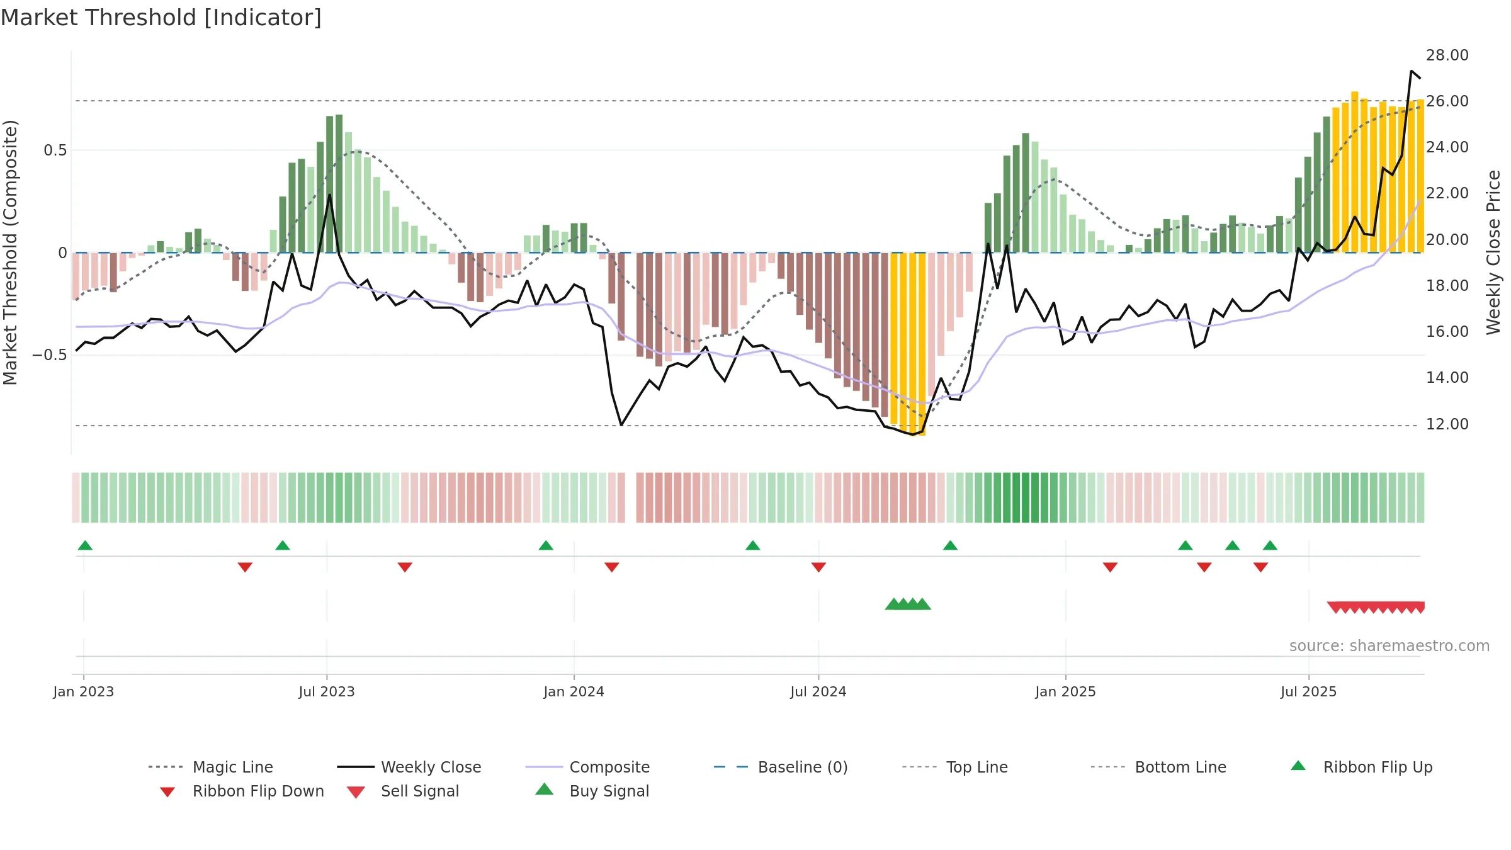Toggle the Composite legend entry
The image size is (1511, 850).
pos(587,767)
